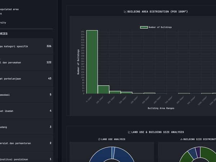Click the 'Building Area Ranges' axis title
Image resolution: width=216 pixels, height=162 pixels.
(161, 108)
